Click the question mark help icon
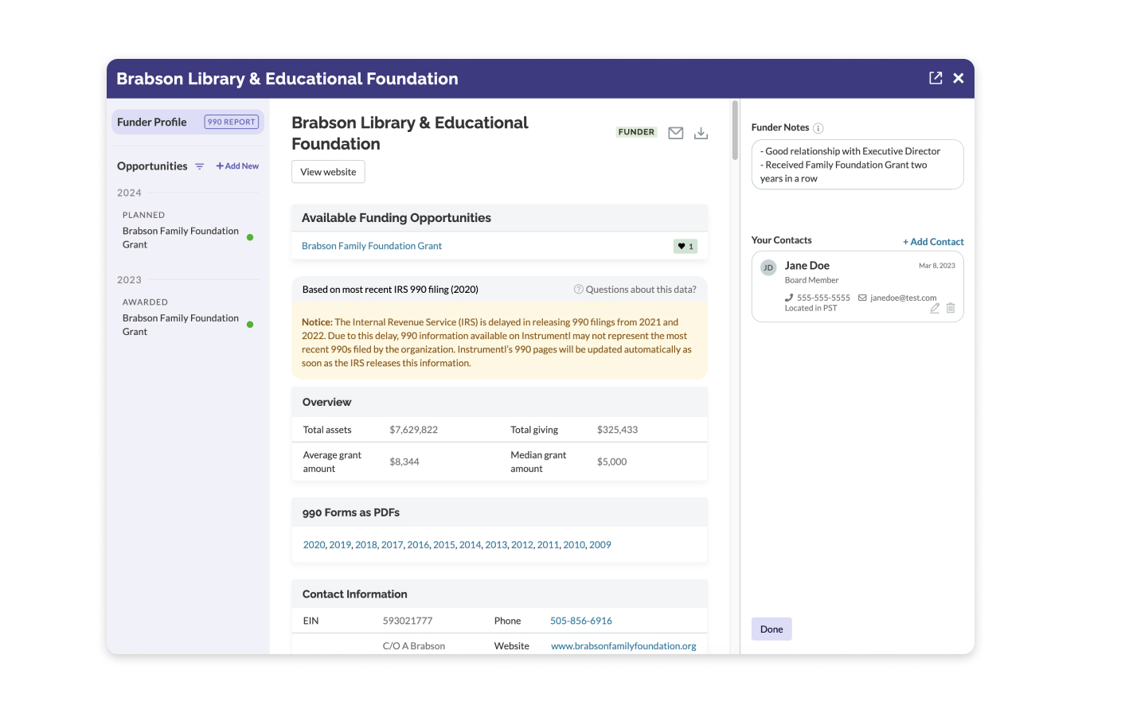The height and width of the screenshot is (713, 1121). coord(579,290)
